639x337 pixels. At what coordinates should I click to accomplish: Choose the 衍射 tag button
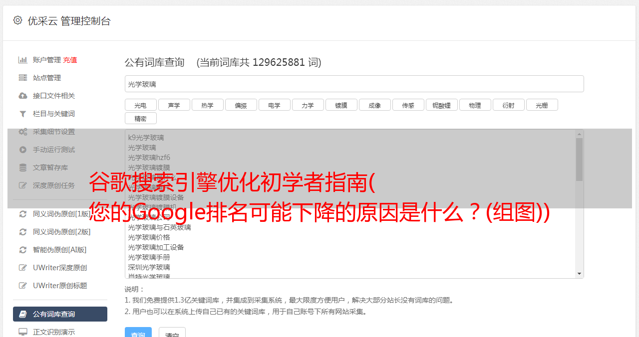[508, 105]
